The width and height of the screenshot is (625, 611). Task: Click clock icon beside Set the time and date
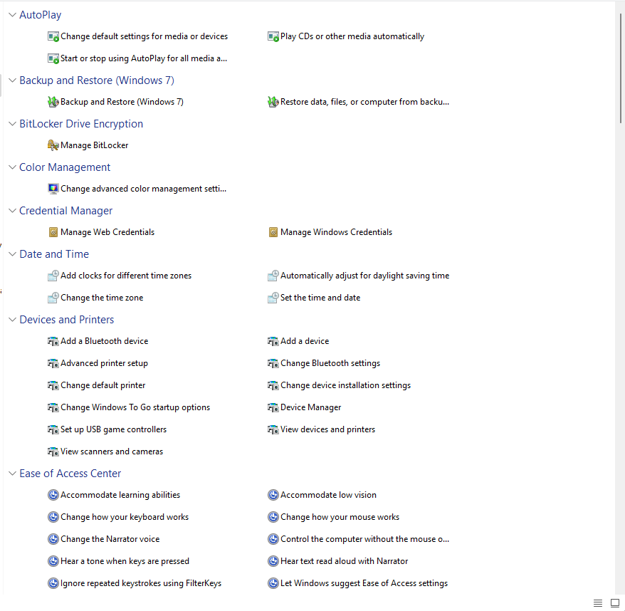tap(273, 298)
